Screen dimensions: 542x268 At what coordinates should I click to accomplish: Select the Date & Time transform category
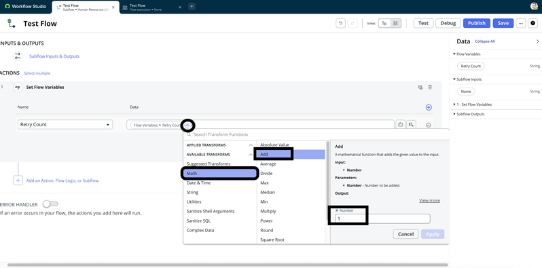(x=220, y=183)
